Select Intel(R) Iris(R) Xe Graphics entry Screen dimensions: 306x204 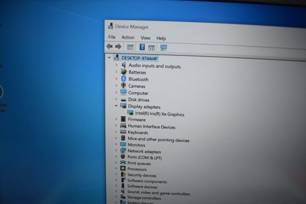tap(160, 114)
